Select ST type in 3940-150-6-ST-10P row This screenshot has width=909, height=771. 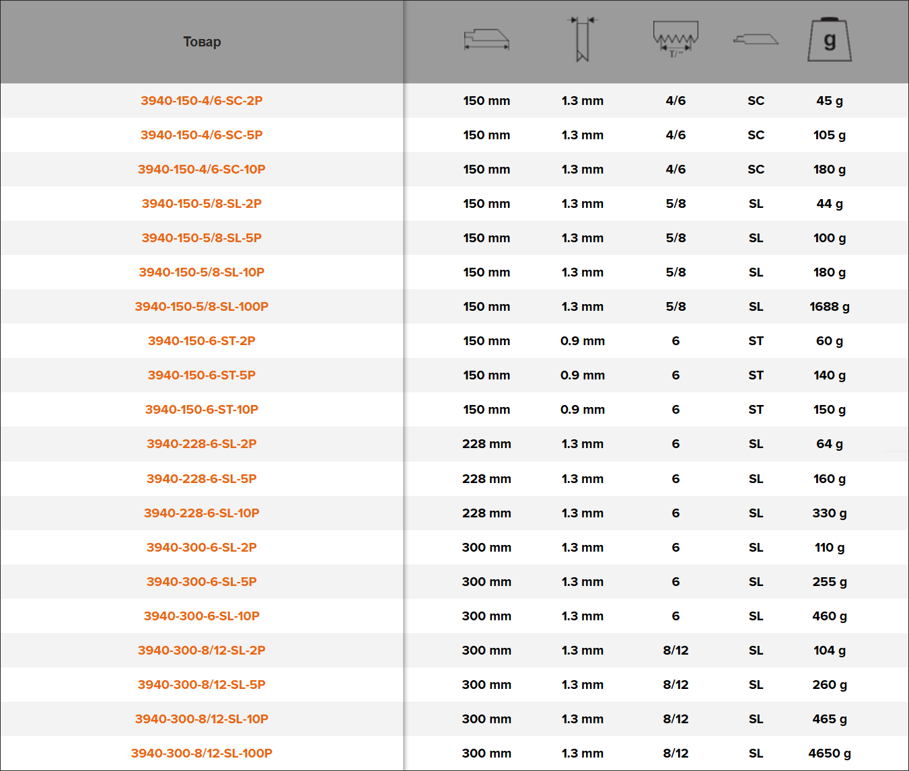[x=756, y=410]
